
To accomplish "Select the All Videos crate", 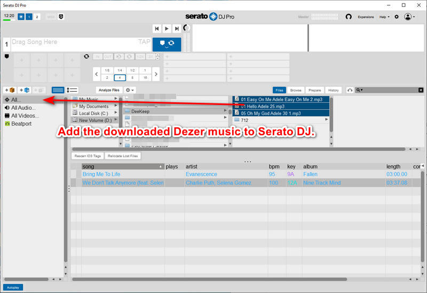I will pyautogui.click(x=22, y=116).
